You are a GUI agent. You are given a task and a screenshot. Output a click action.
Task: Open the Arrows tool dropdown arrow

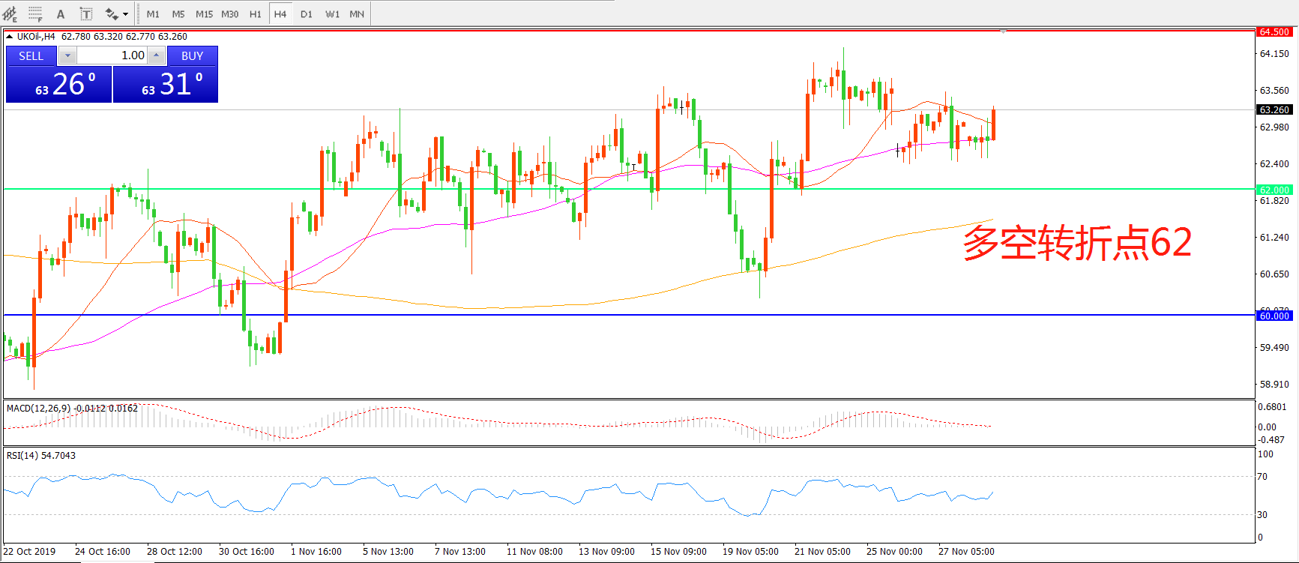[x=126, y=13]
